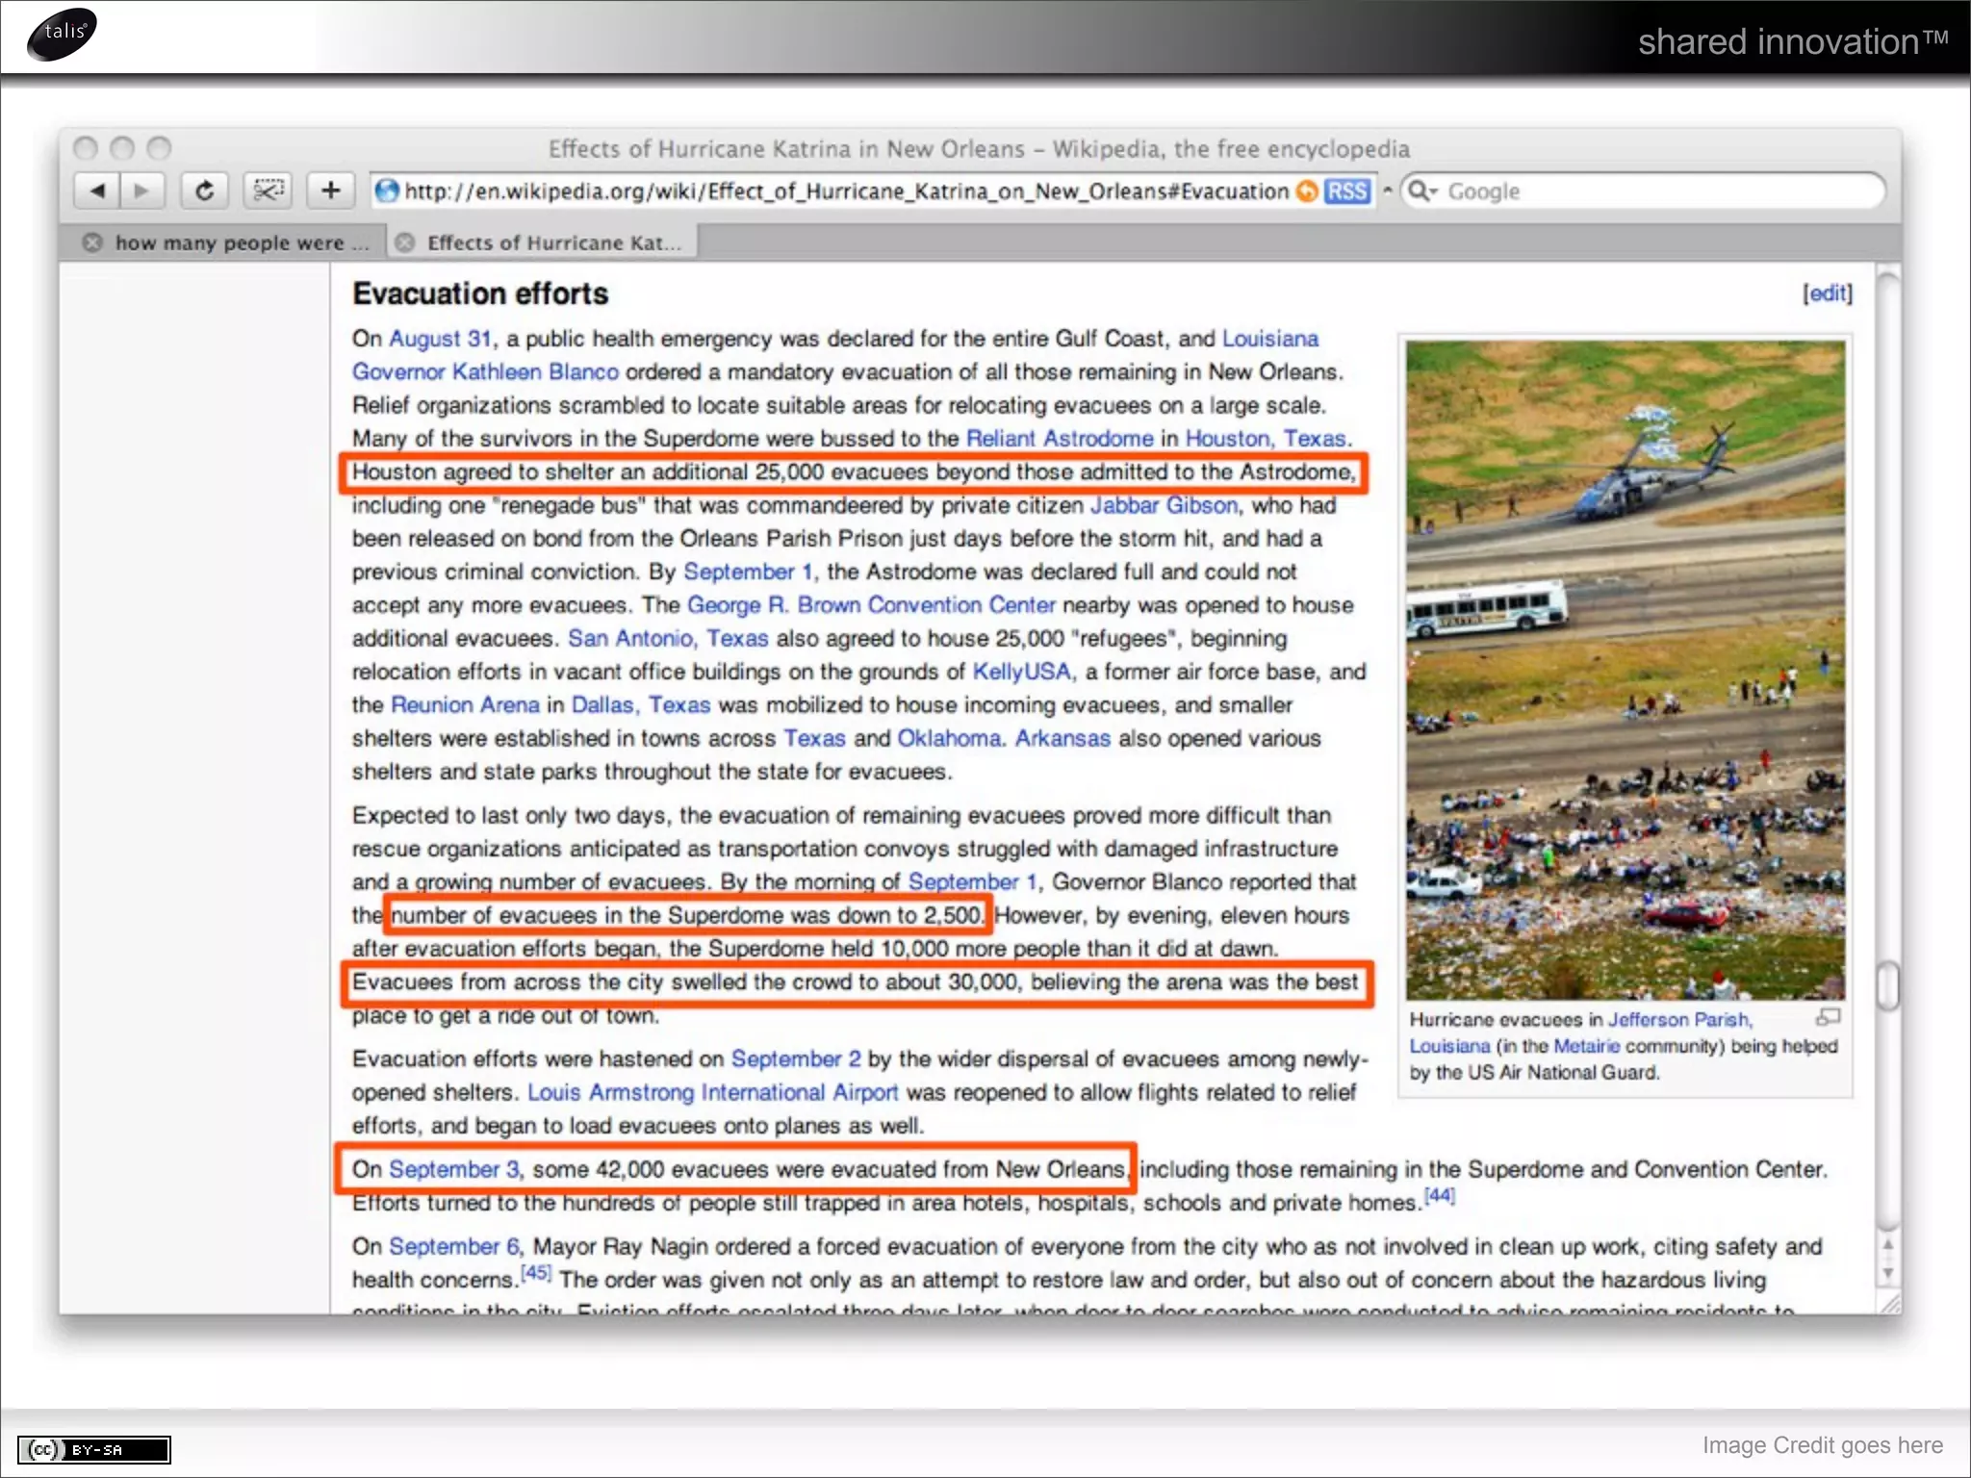Click the September 6 link
This screenshot has width=1971, height=1478.
[x=454, y=1246]
